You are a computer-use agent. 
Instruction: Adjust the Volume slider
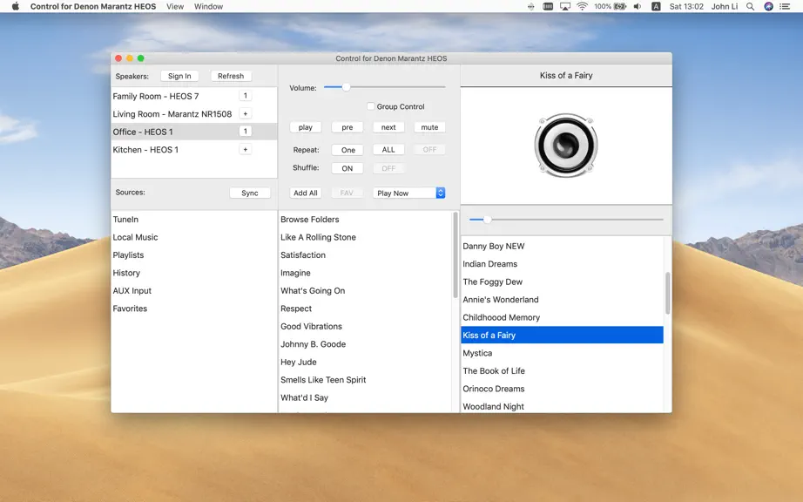(x=384, y=87)
